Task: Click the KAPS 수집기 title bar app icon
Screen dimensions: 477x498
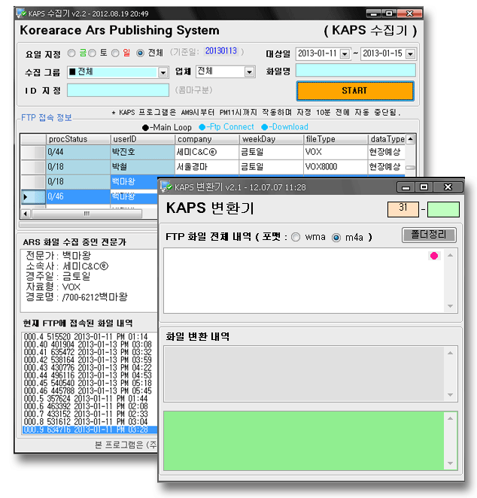Action: coord(21,14)
